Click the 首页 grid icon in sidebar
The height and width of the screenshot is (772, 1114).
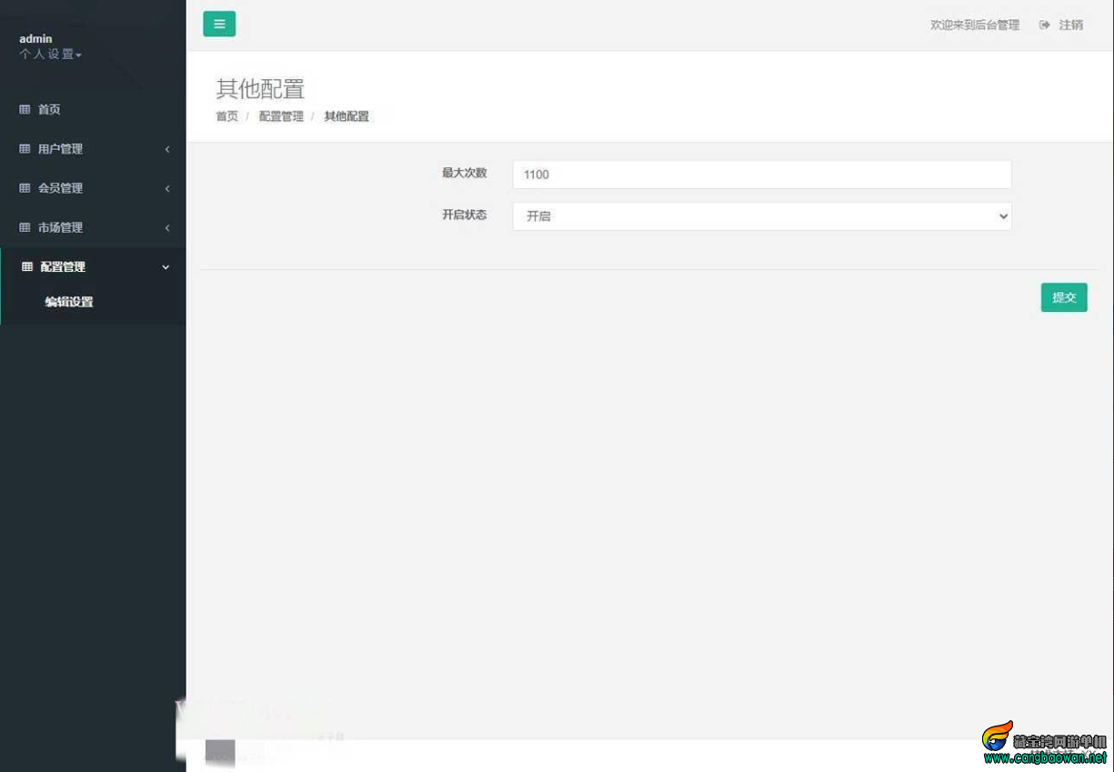pos(25,109)
